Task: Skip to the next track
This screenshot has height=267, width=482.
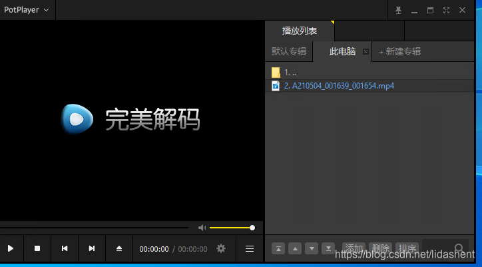Action: pyautogui.click(x=92, y=248)
